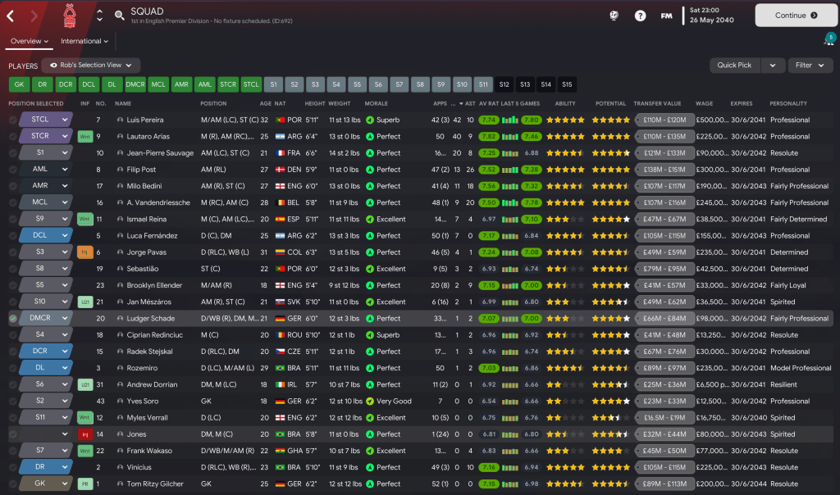Click the Quick Pick button
The image size is (840, 495).
click(734, 65)
